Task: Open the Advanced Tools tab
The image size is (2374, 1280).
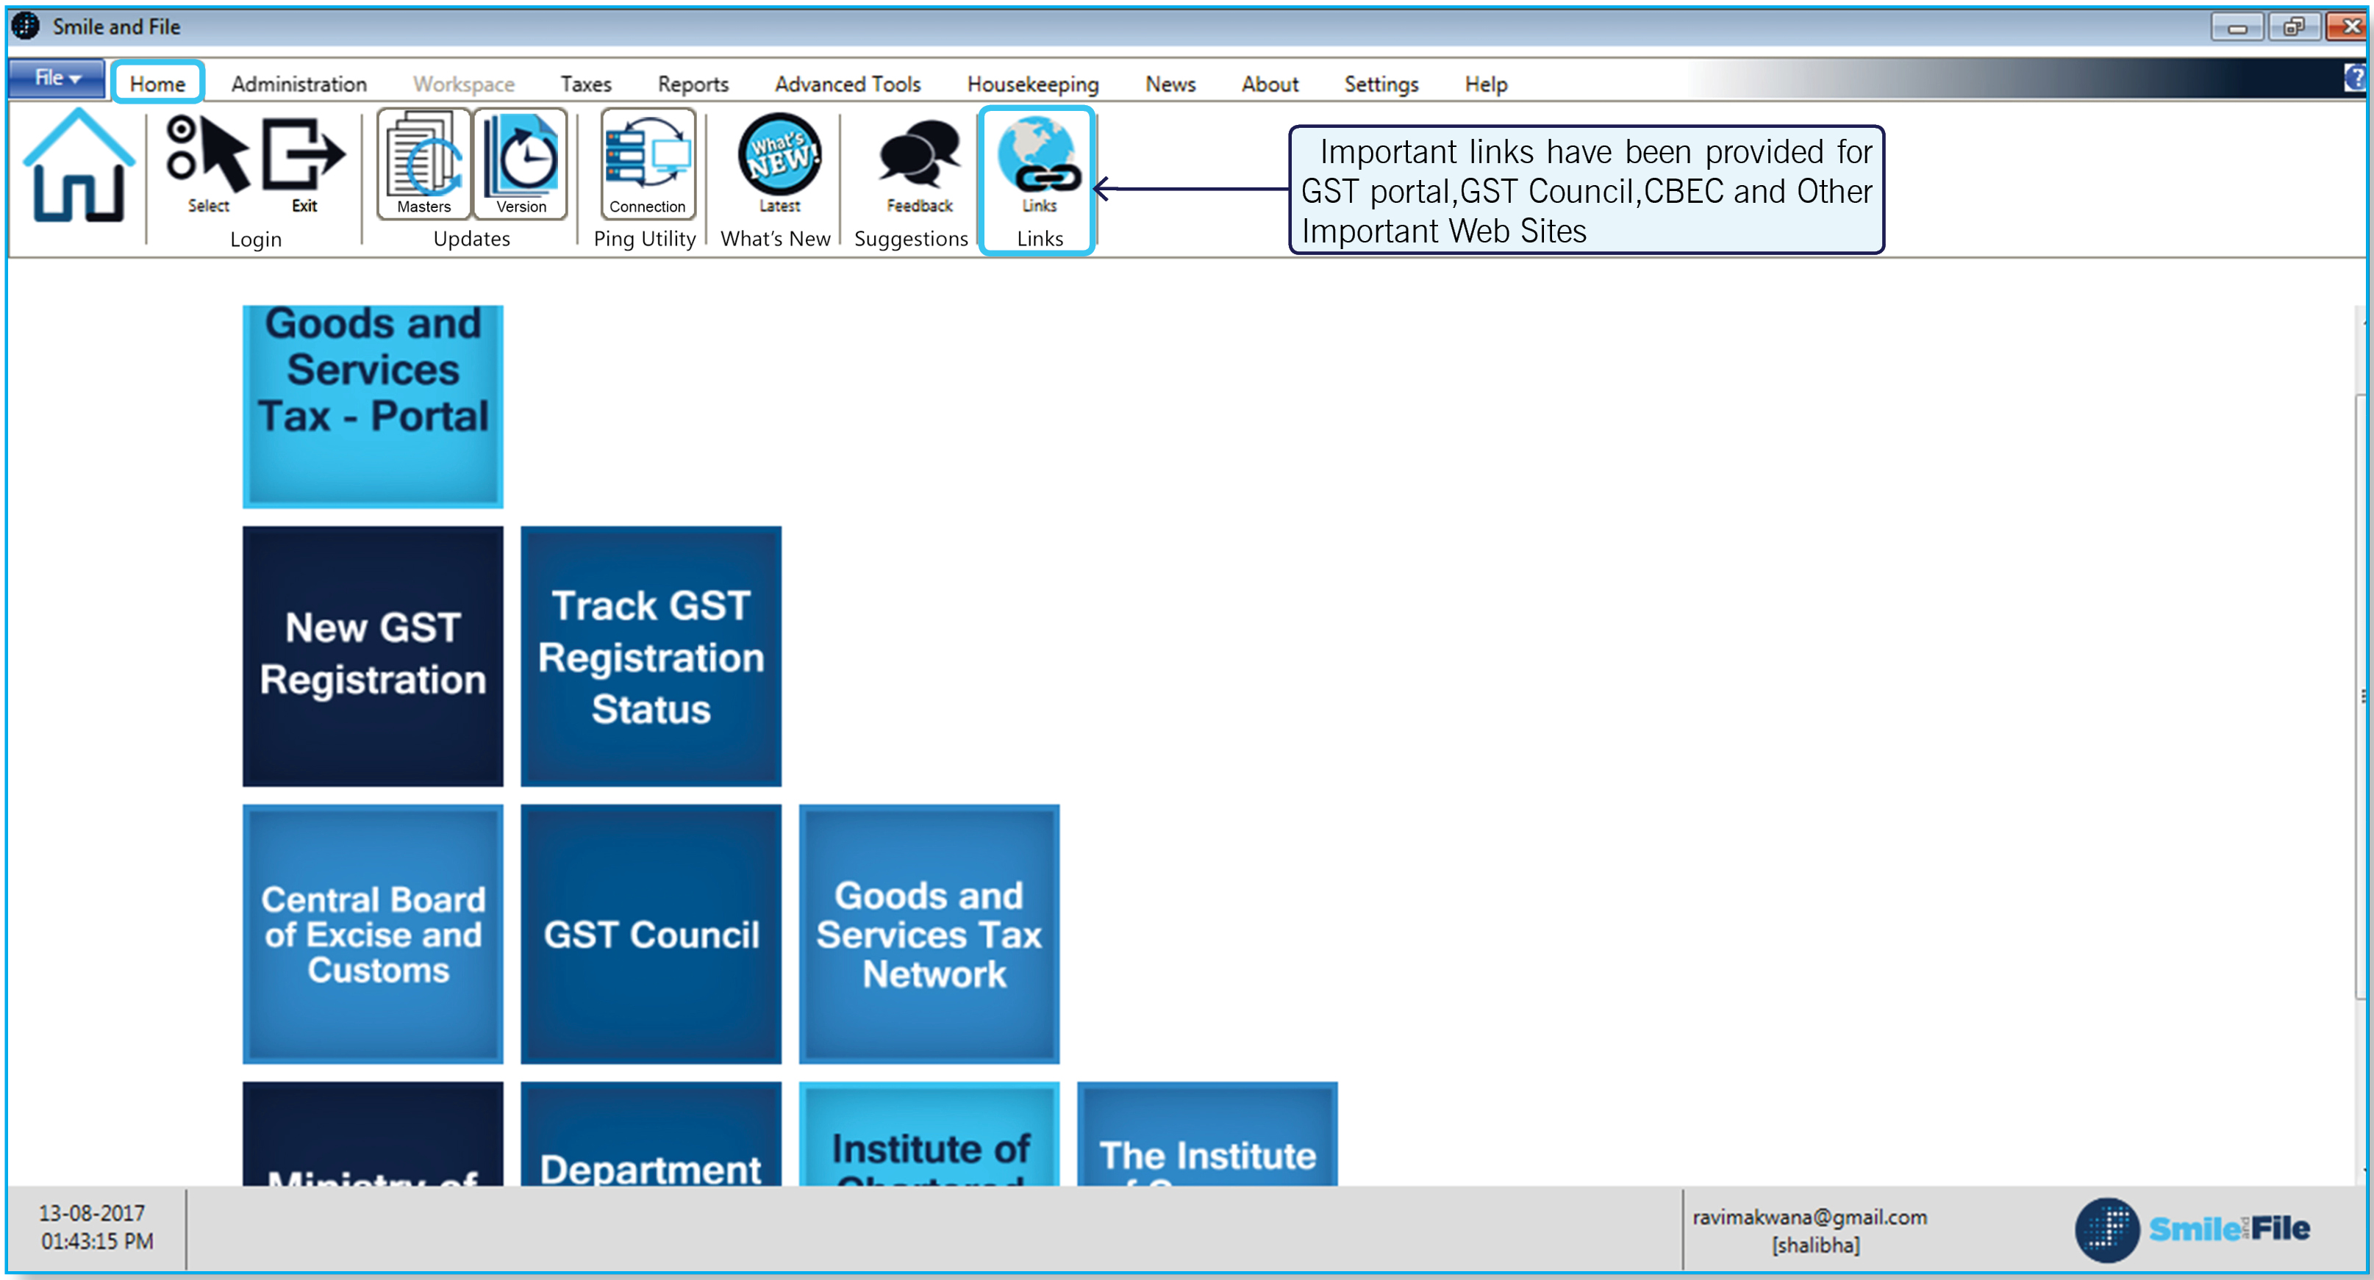Action: (x=847, y=84)
